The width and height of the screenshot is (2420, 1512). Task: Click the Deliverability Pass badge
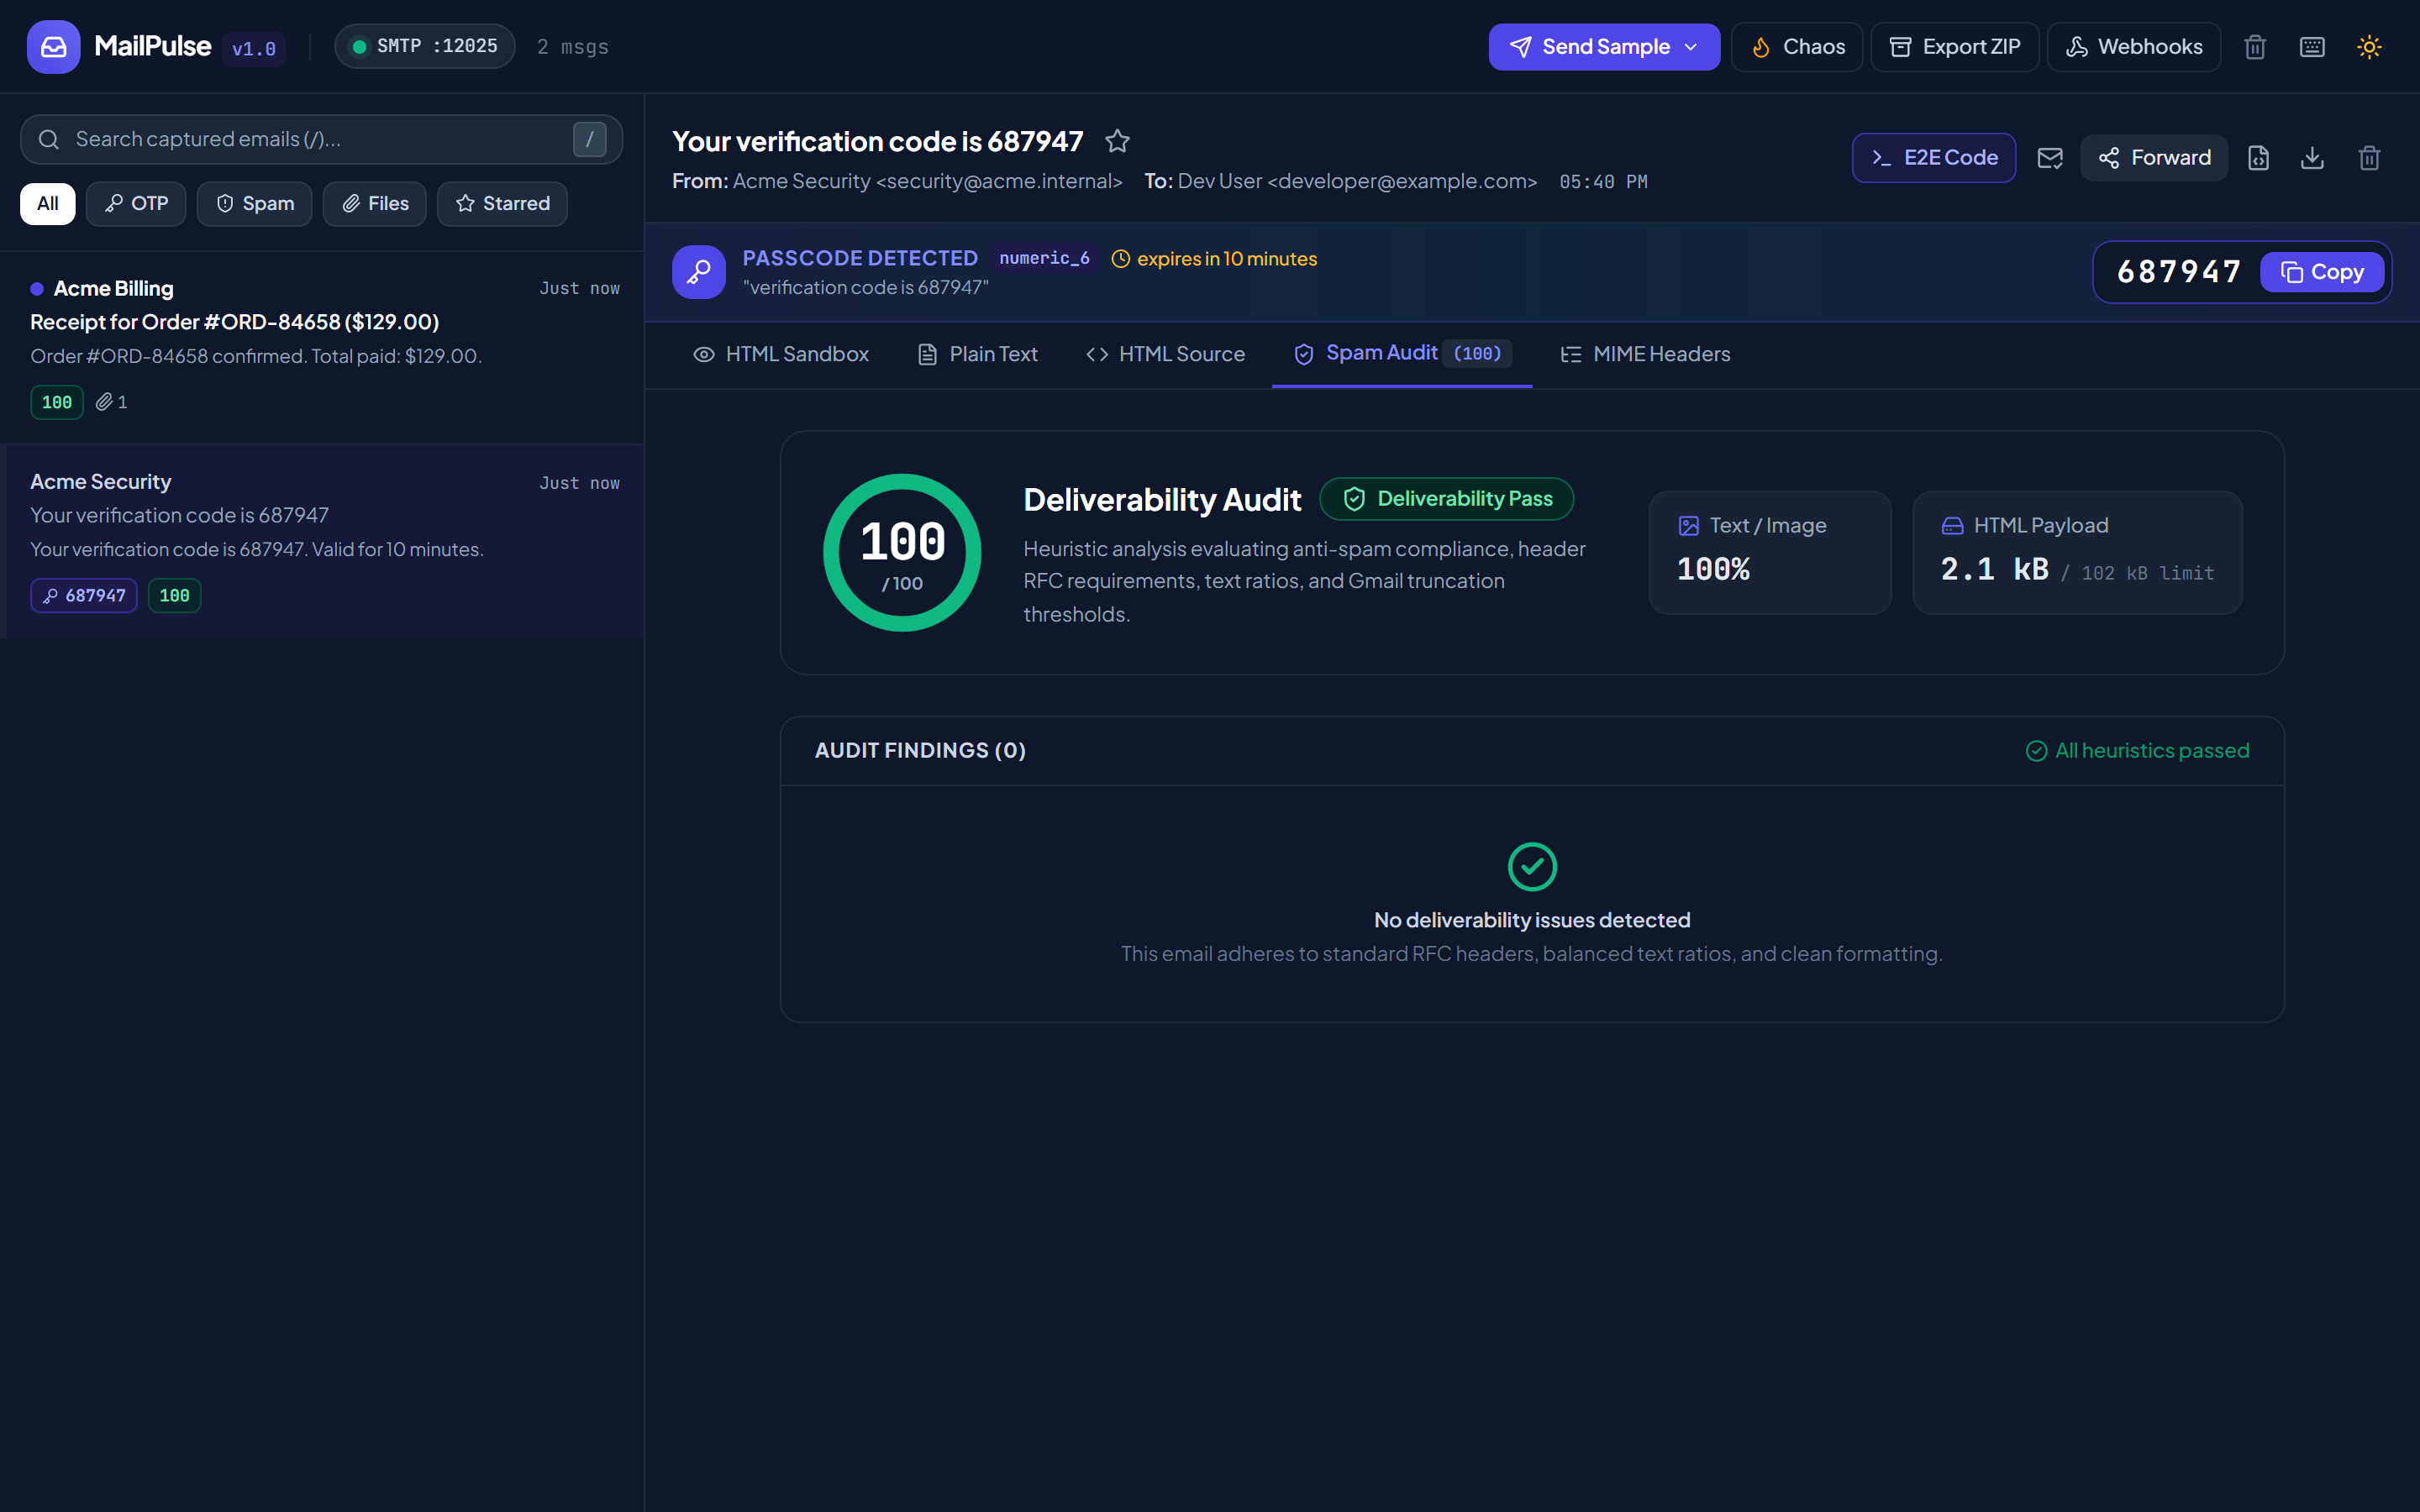click(1447, 499)
